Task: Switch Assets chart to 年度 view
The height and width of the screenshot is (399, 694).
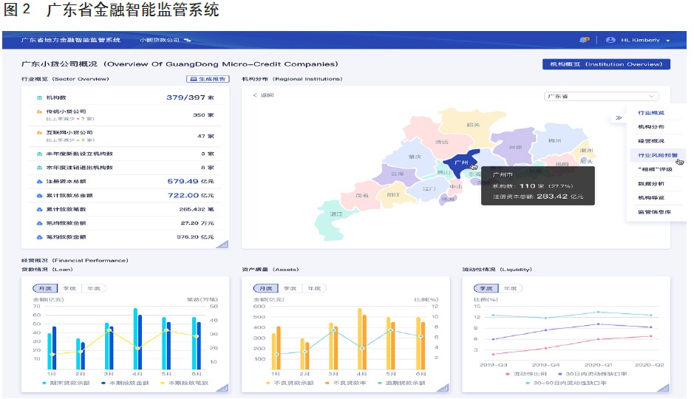Action: [x=315, y=288]
